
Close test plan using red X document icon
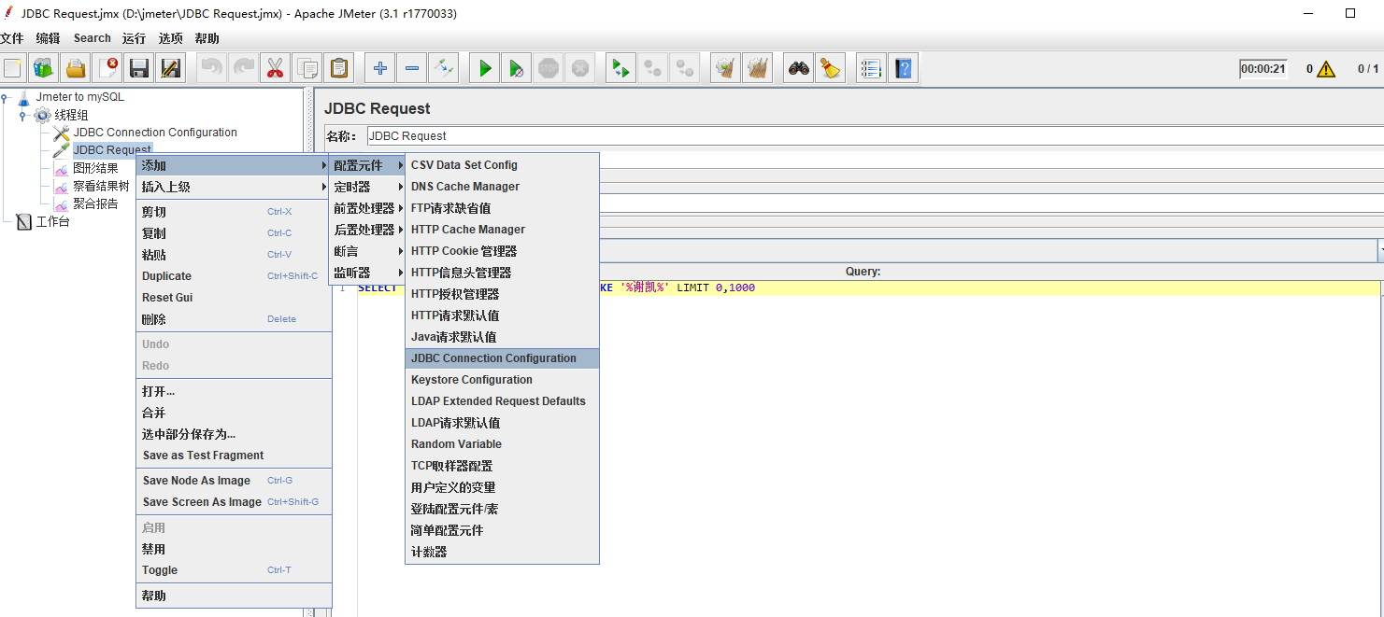[x=108, y=68]
